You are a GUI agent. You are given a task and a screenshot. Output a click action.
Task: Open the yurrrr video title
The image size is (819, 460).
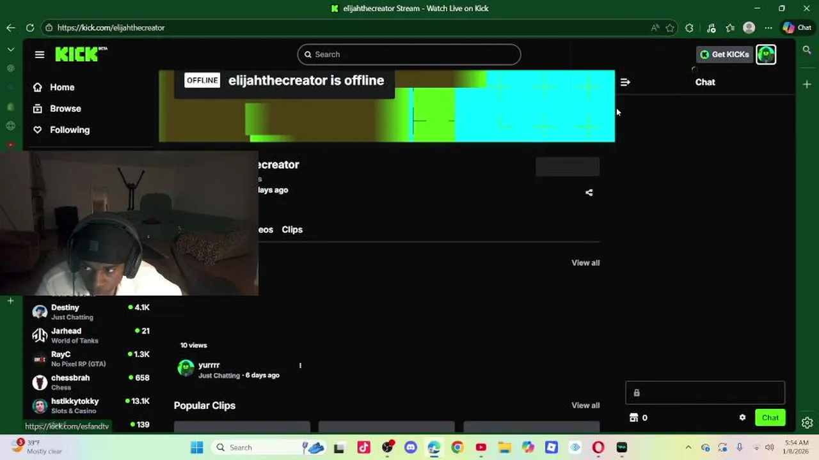[209, 365]
